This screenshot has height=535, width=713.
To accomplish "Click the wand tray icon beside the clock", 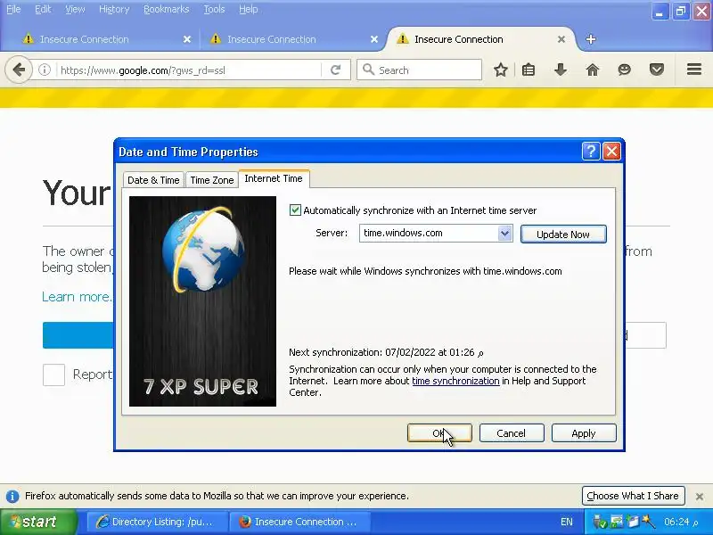I will (x=648, y=522).
